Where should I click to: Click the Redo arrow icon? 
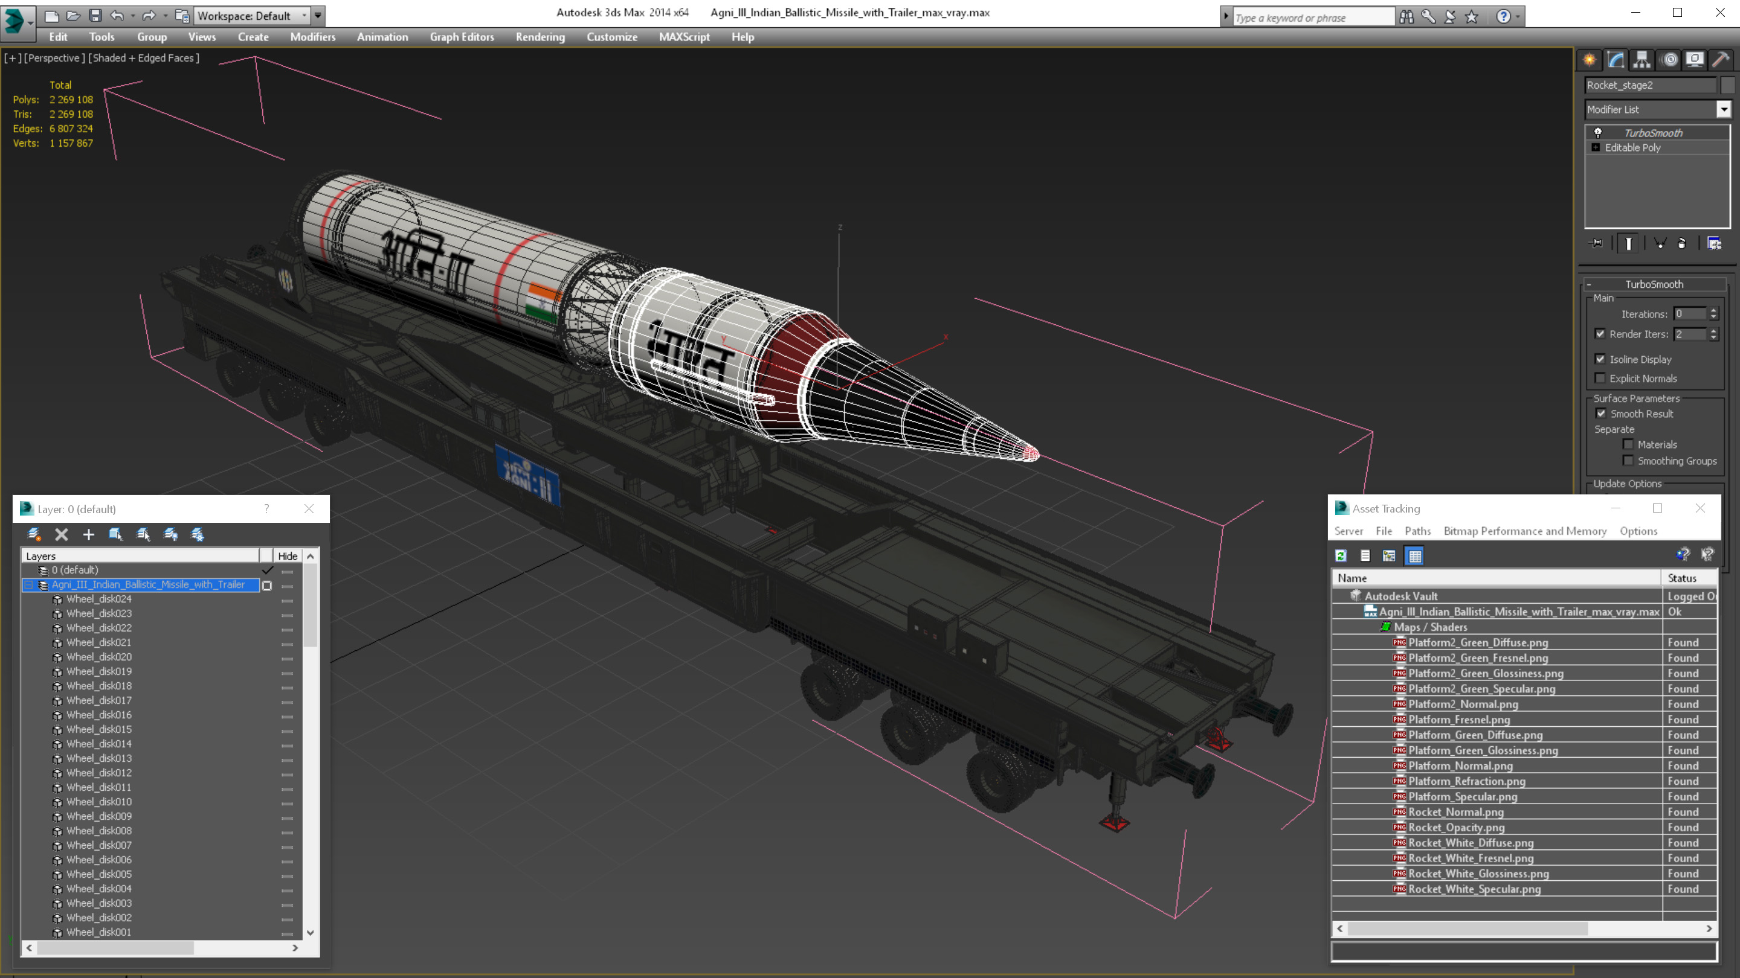(x=149, y=16)
